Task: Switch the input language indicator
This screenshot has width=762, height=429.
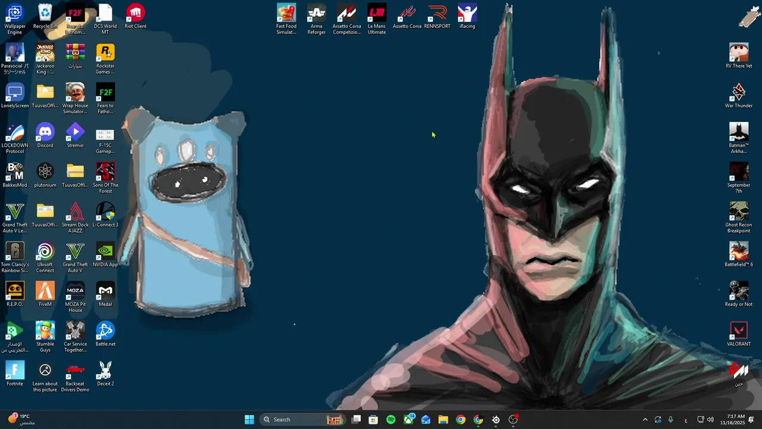Action: pos(686,419)
